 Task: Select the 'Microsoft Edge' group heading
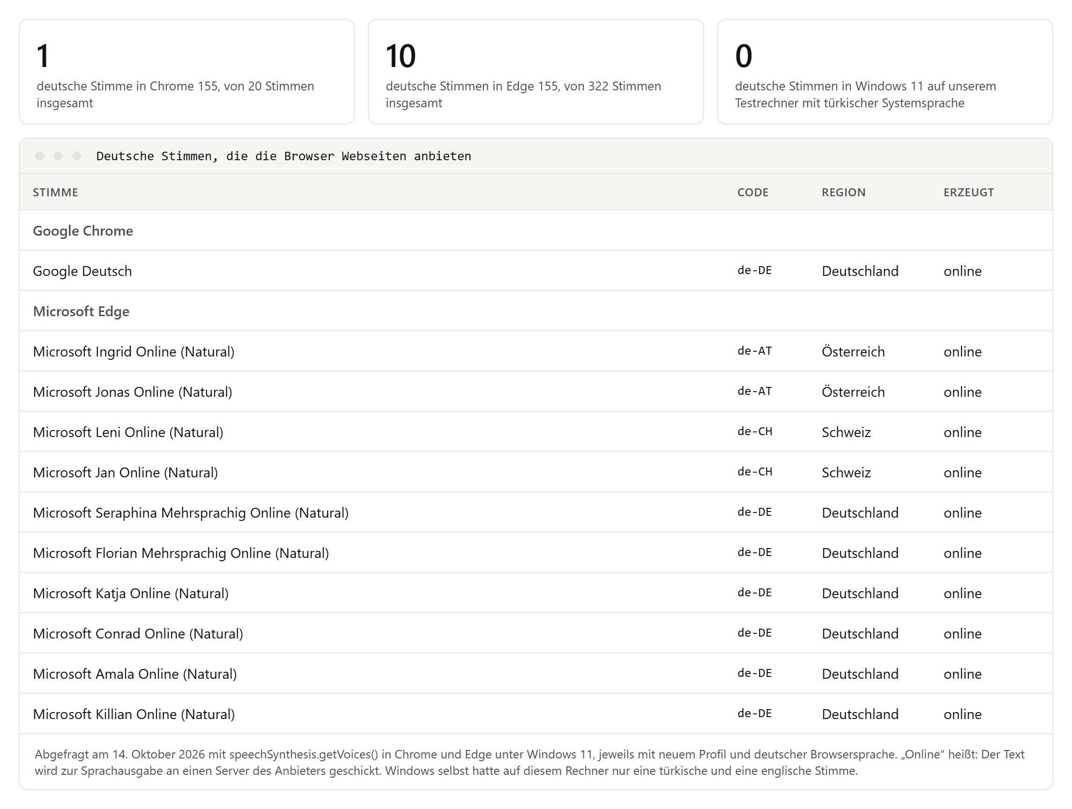[81, 311]
